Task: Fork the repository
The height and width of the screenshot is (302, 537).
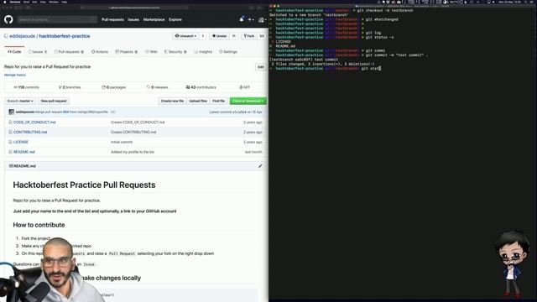Action: coord(249,36)
